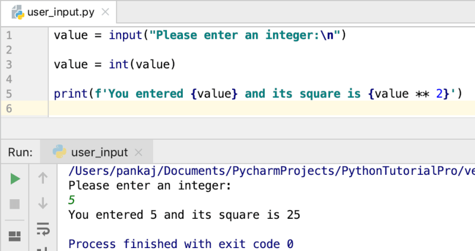Click the input function call on line 1
Viewport: 475px width, 251px height.
coord(227,35)
